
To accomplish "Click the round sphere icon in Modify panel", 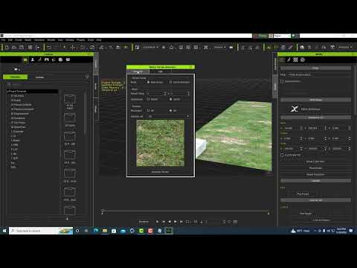I will tap(303, 60).
